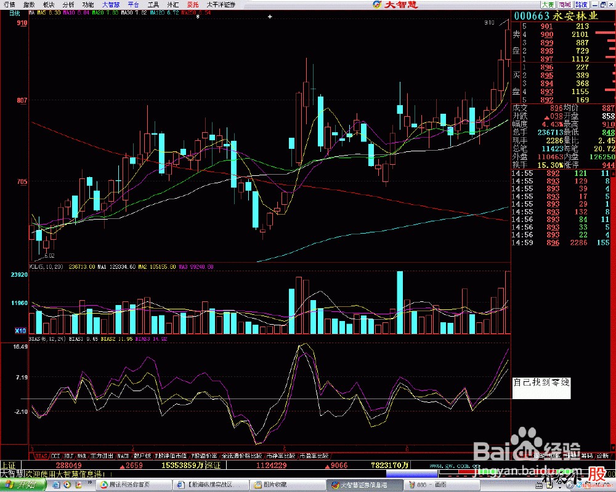The image size is (616, 492).
Task: Click the 上证 index label in status bar
Action: point(9,466)
